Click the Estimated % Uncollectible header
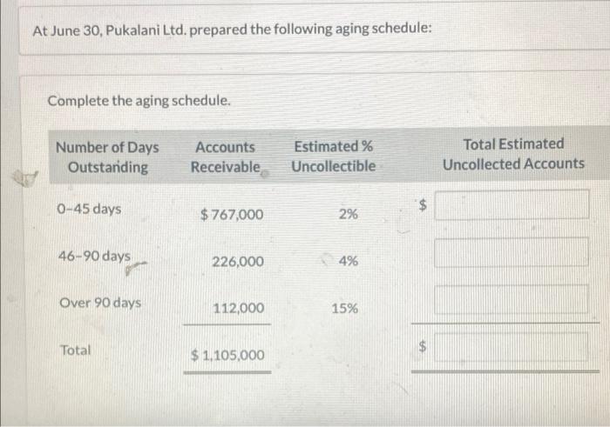Screen dimensions: 610x427 [x=334, y=157]
